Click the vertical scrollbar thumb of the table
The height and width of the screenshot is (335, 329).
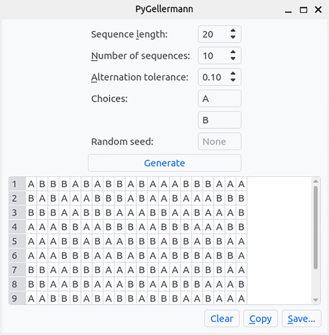[x=316, y=228]
